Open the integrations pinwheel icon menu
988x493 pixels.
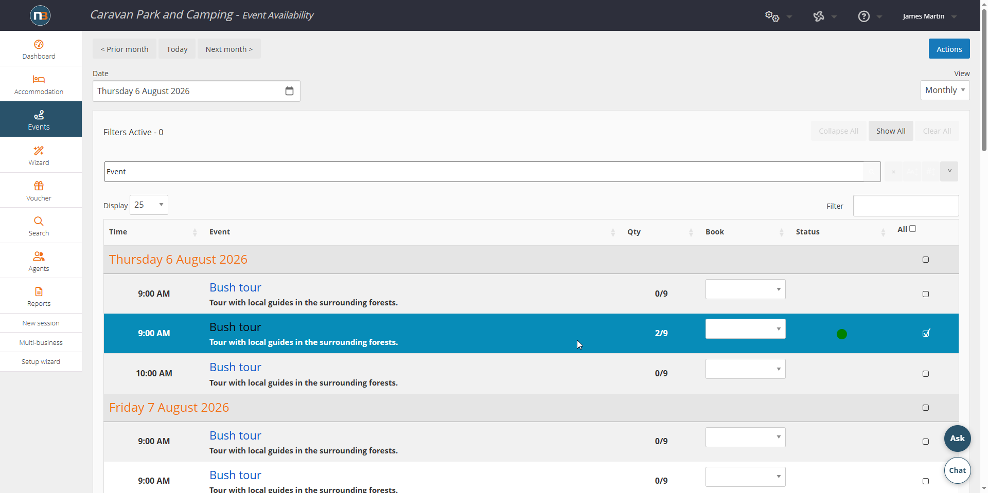pos(819,16)
